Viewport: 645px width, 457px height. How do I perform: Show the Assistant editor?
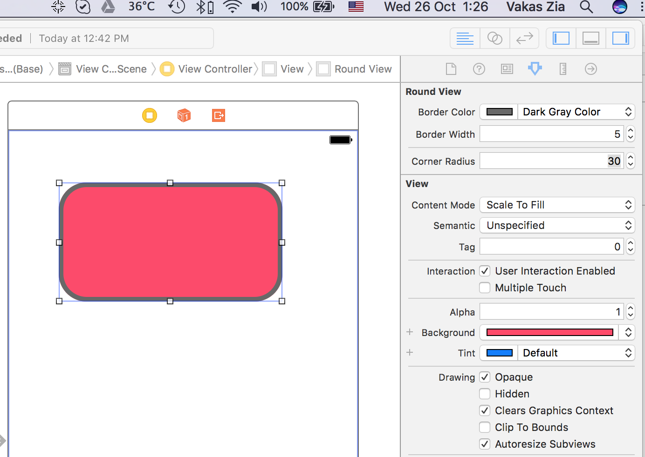click(494, 38)
